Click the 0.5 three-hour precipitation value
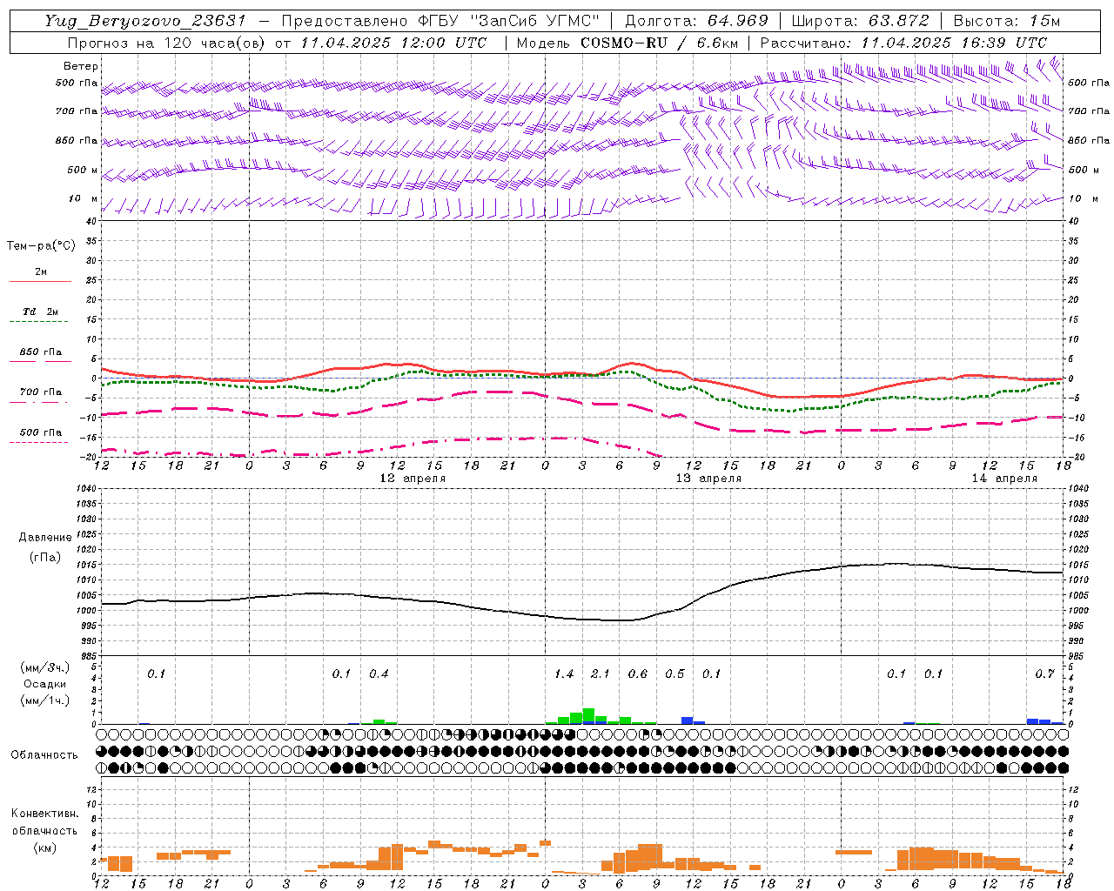Image resolution: width=1114 pixels, height=891 pixels. [x=674, y=674]
